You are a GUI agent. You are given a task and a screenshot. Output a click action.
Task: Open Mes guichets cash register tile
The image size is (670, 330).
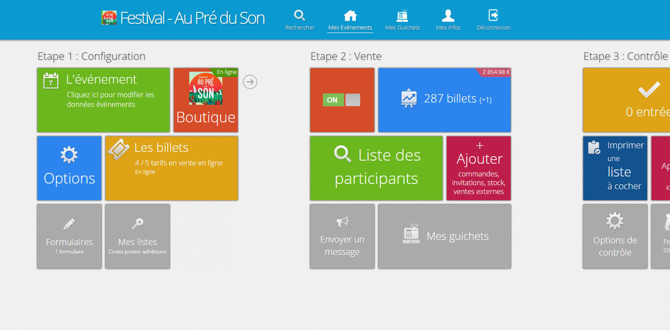point(444,236)
